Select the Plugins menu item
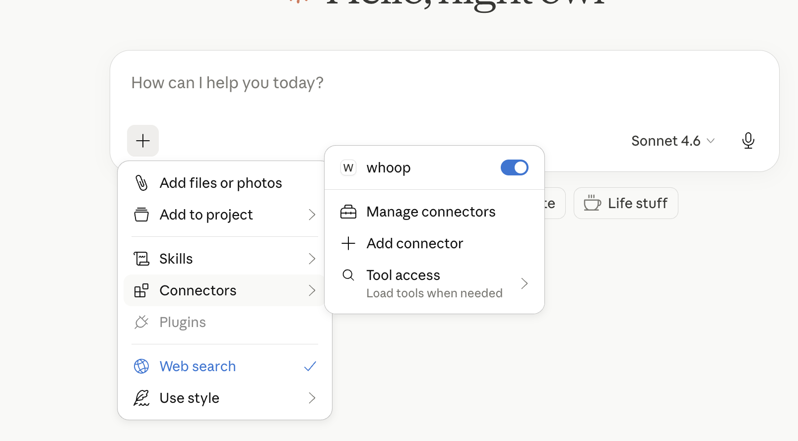 [183, 322]
